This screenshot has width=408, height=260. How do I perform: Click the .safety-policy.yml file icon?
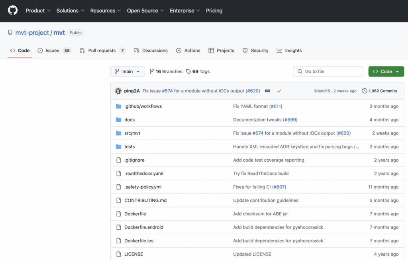click(119, 187)
